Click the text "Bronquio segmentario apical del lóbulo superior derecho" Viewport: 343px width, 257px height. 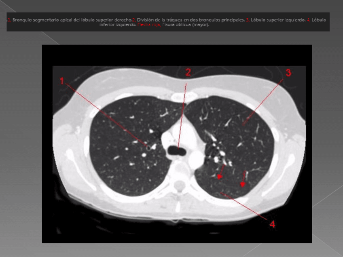tap(72, 20)
